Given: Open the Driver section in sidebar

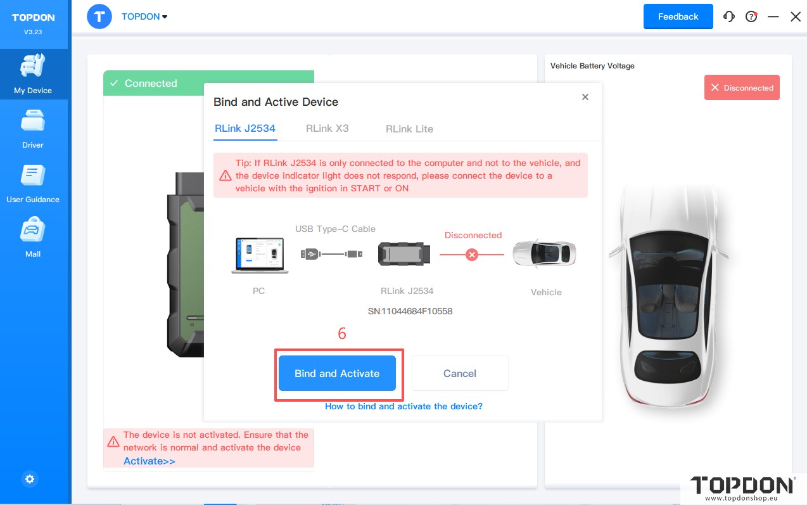Looking at the screenshot, I should coord(33,129).
